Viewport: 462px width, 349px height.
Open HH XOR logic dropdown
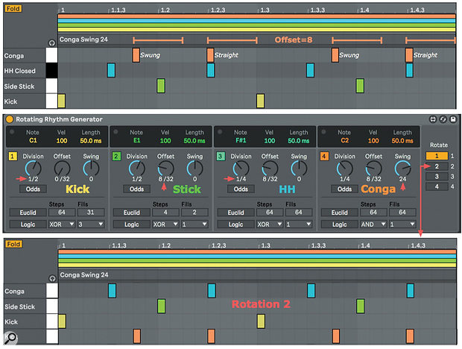[x=269, y=224]
